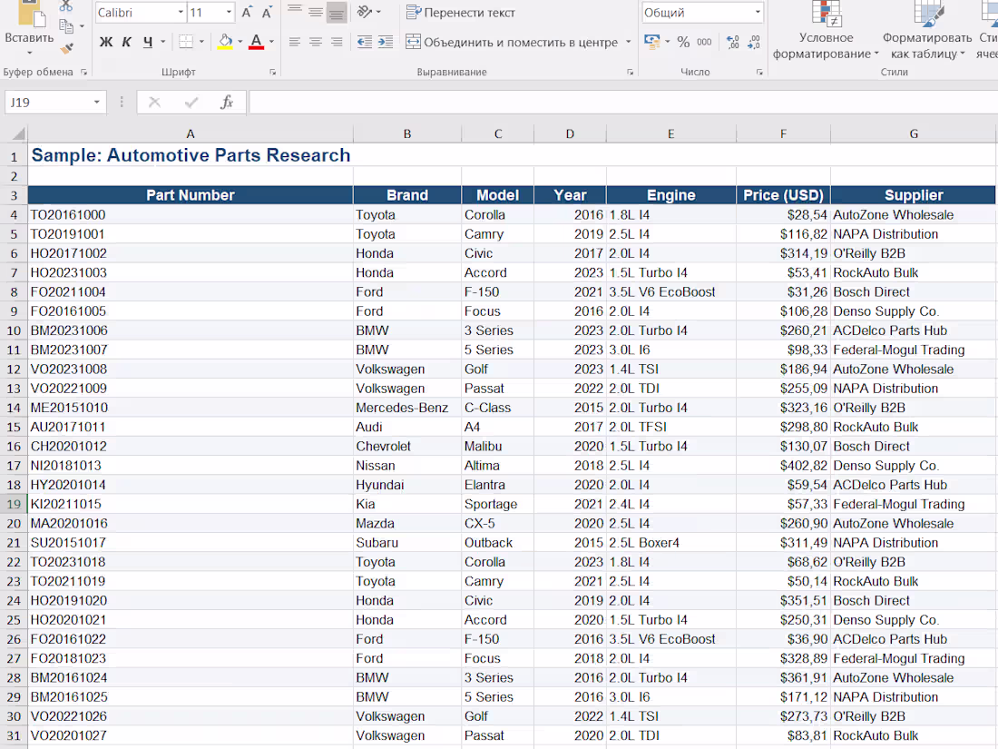The width and height of the screenshot is (998, 749).
Task: Click the Insert Function fx icon
Action: (227, 103)
